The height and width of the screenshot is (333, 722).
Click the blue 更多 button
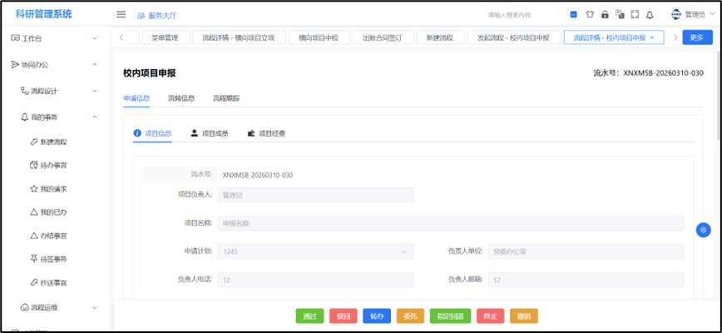pyautogui.click(x=697, y=37)
